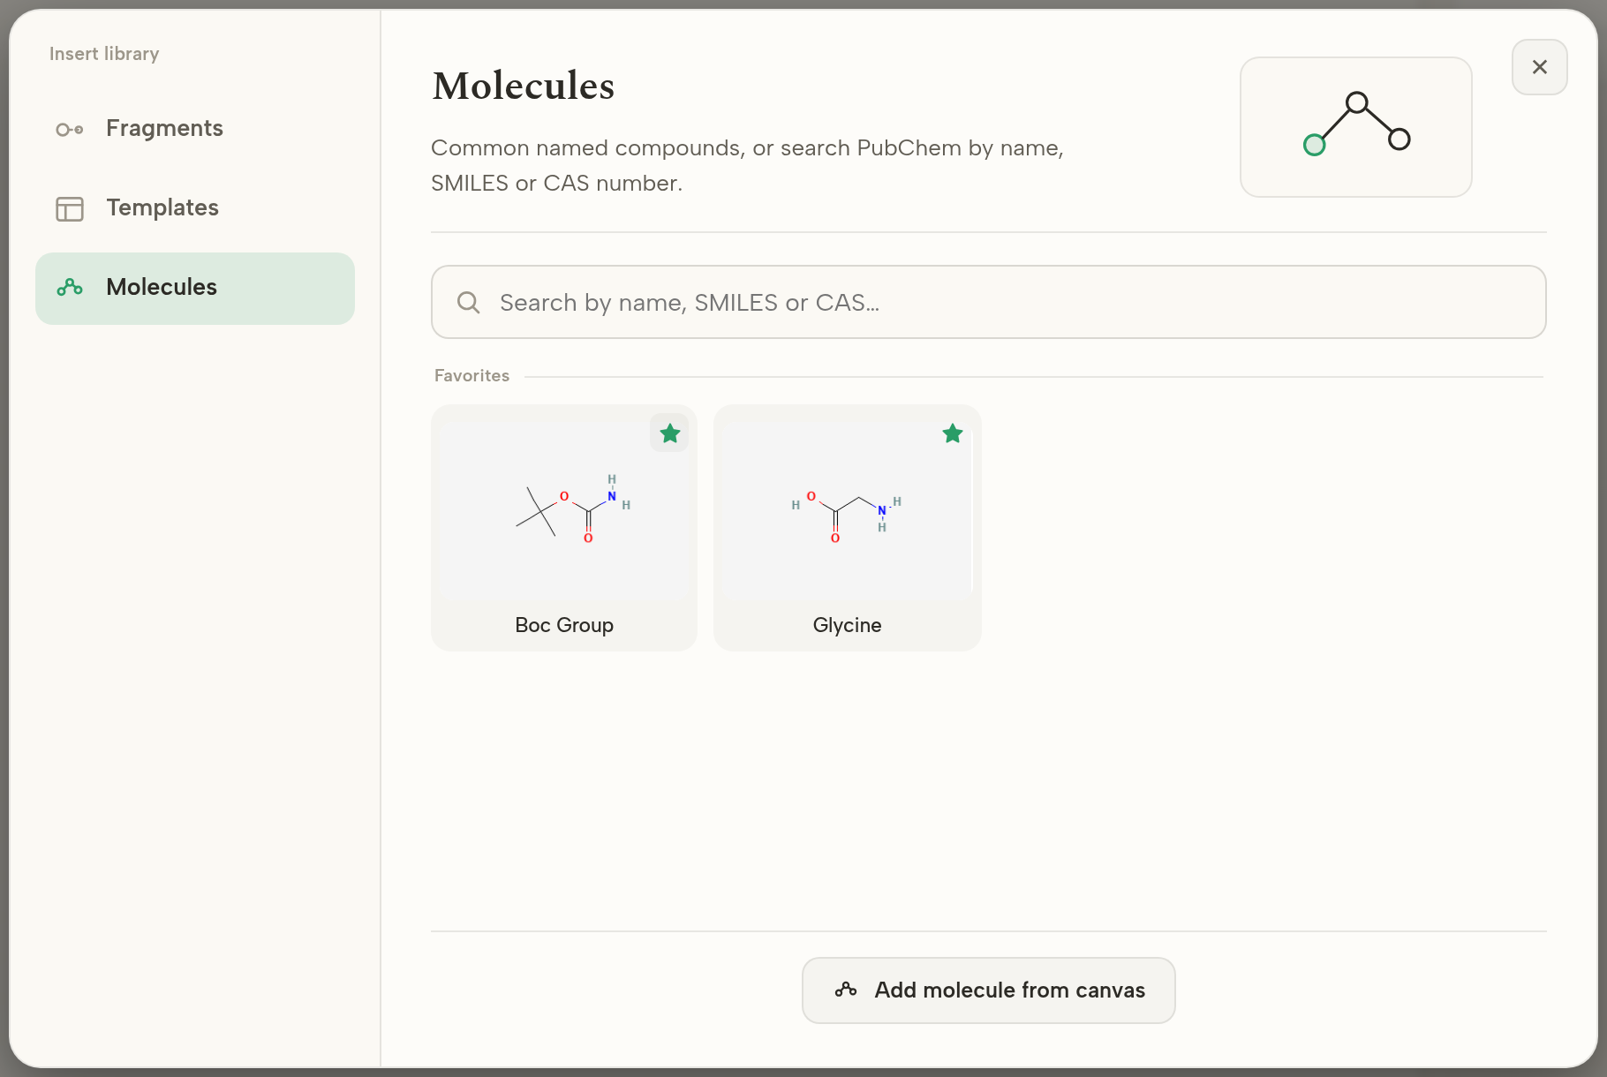Image resolution: width=1607 pixels, height=1077 pixels.
Task: Click the Glycine name label
Action: (x=847, y=625)
